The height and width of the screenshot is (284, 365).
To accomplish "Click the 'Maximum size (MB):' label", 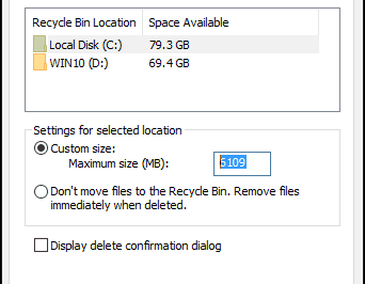I will tap(119, 163).
